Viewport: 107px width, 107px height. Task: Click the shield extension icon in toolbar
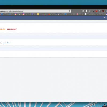[x=103, y=11]
